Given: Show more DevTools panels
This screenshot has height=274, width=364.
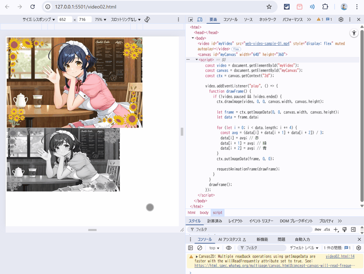Looking at the screenshot, I should 309,19.
